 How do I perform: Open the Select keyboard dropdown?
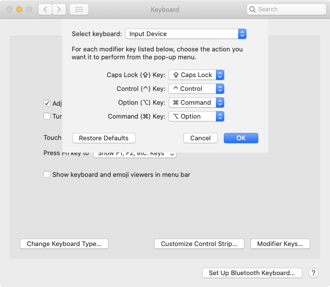pos(185,34)
